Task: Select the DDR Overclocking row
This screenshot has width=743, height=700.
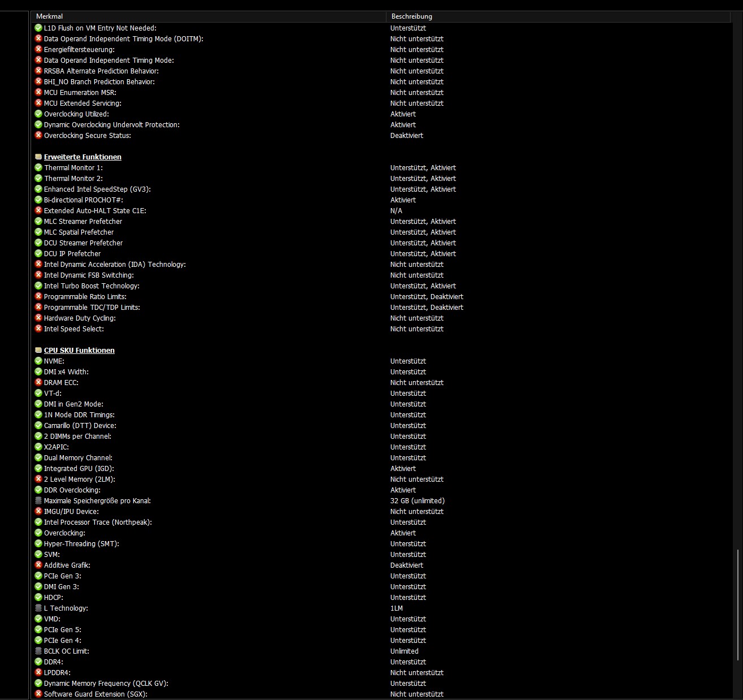Action: 382,490
